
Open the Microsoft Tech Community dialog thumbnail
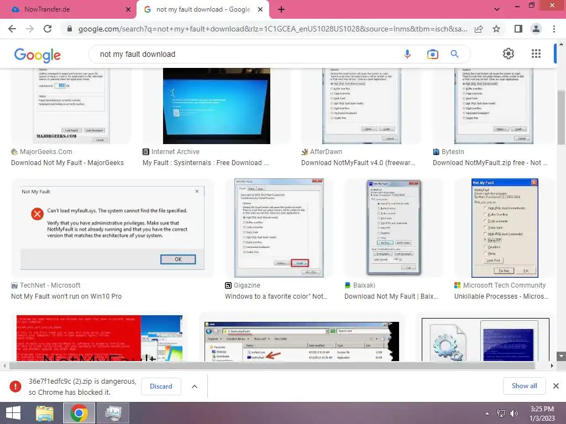click(x=505, y=228)
